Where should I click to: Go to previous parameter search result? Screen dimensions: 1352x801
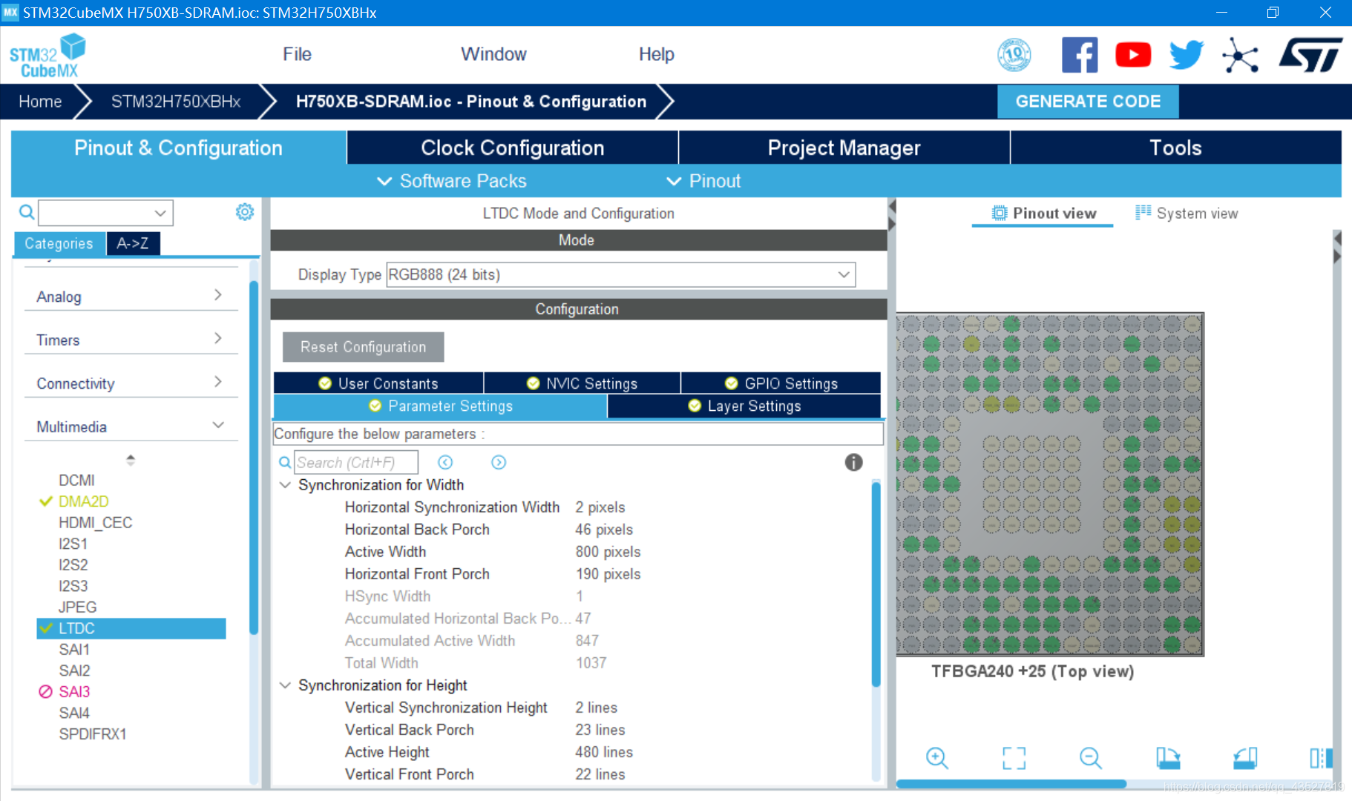click(445, 463)
